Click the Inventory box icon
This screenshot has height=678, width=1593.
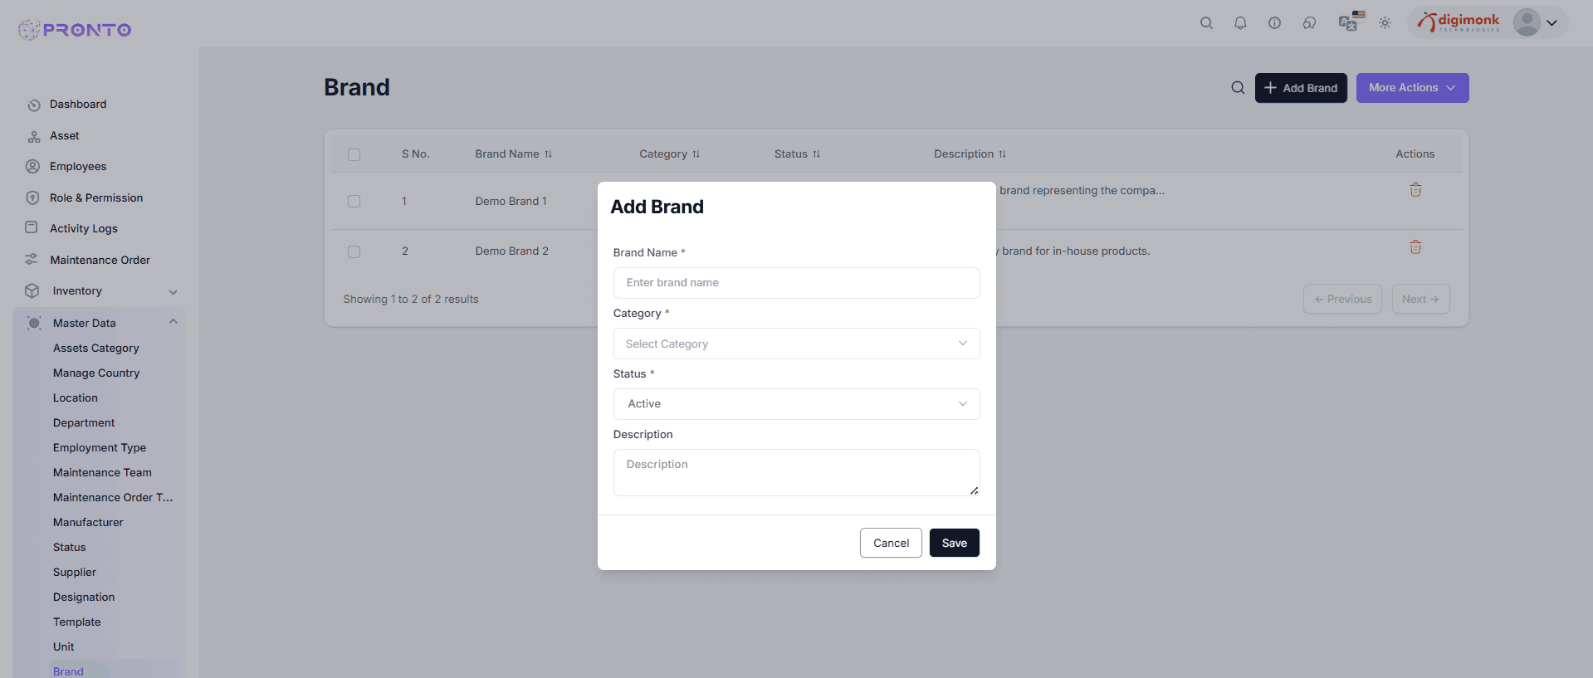[32, 290]
